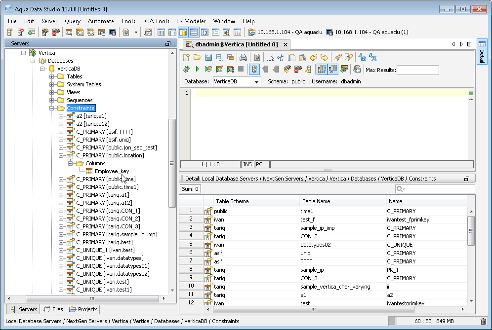The width and height of the screenshot is (492, 330).
Task: Click the Max Results input field
Action: click(417, 70)
